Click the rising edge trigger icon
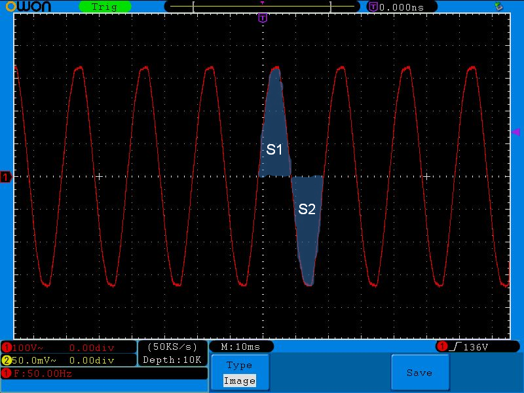The height and width of the screenshot is (393, 524). click(x=455, y=346)
